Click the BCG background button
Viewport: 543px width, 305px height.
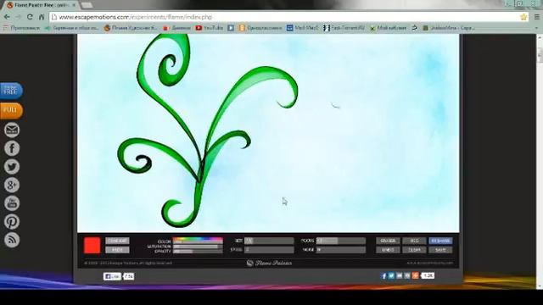pos(414,241)
